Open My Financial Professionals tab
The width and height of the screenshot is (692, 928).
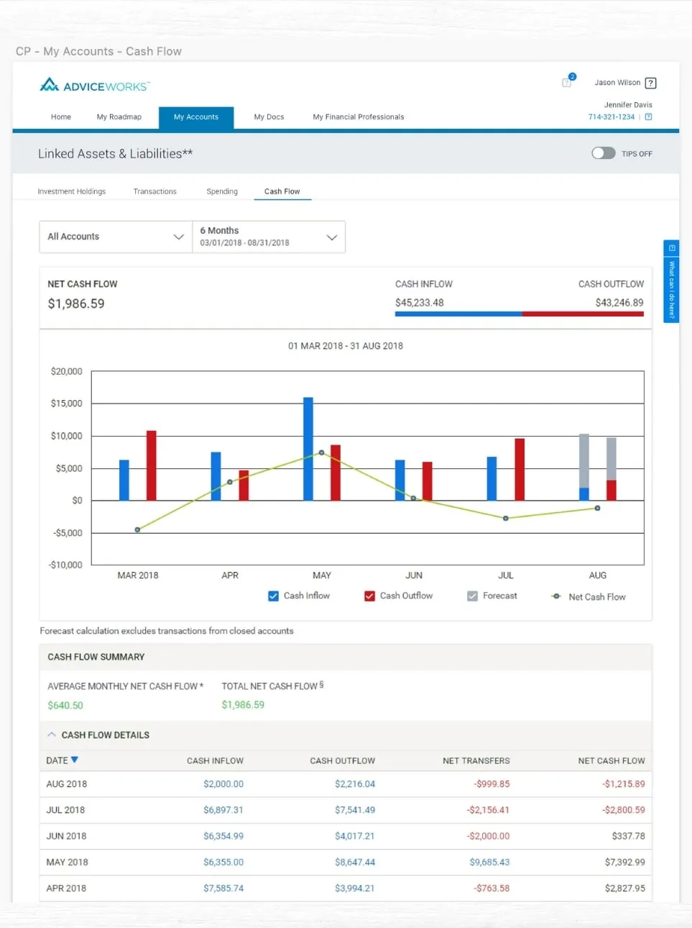(x=359, y=117)
